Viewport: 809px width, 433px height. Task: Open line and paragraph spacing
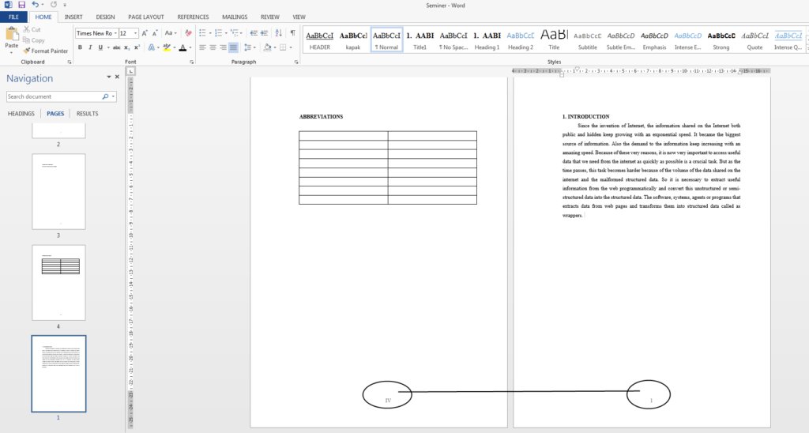click(248, 47)
